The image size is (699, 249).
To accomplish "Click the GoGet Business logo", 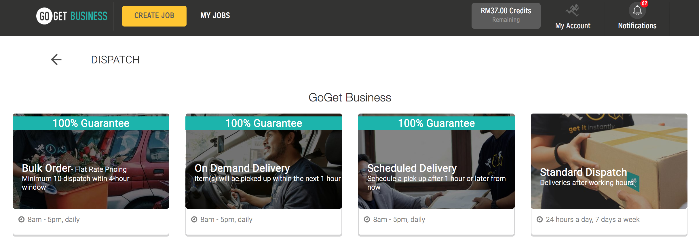I will [72, 16].
